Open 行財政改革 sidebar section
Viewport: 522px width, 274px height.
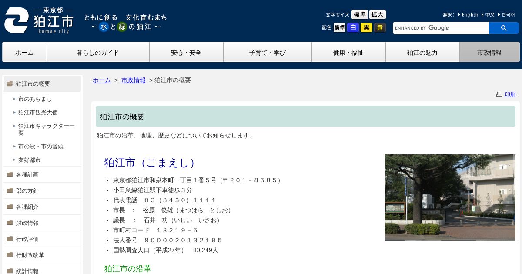(42, 255)
